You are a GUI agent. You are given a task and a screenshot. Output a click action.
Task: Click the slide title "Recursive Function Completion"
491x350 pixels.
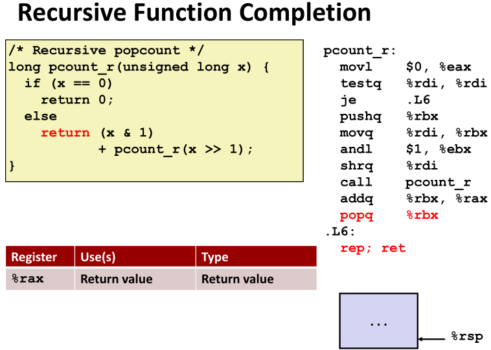coord(194,12)
